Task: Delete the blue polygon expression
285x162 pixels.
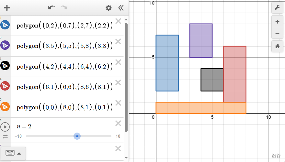Action: pos(118,21)
